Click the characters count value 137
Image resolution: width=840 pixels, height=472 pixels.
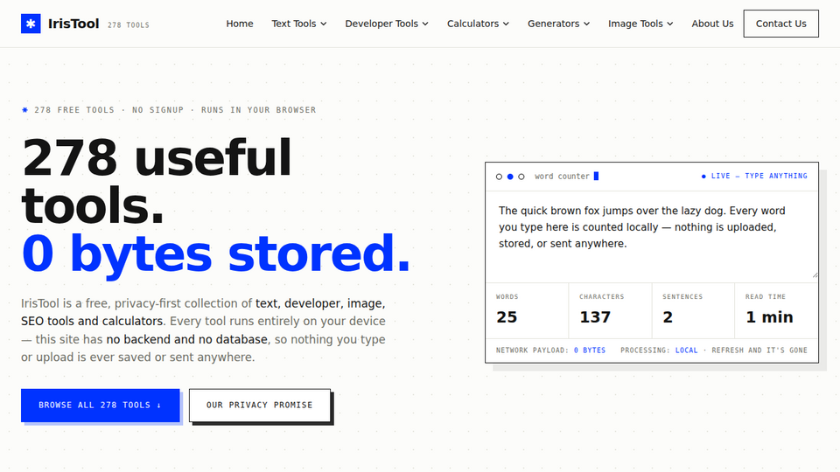(595, 316)
